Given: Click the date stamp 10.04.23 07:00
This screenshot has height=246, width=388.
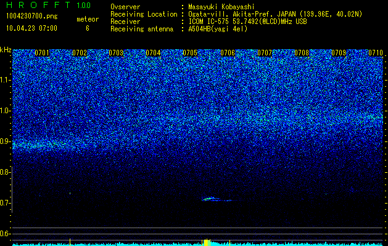Looking at the screenshot, I should [31, 28].
